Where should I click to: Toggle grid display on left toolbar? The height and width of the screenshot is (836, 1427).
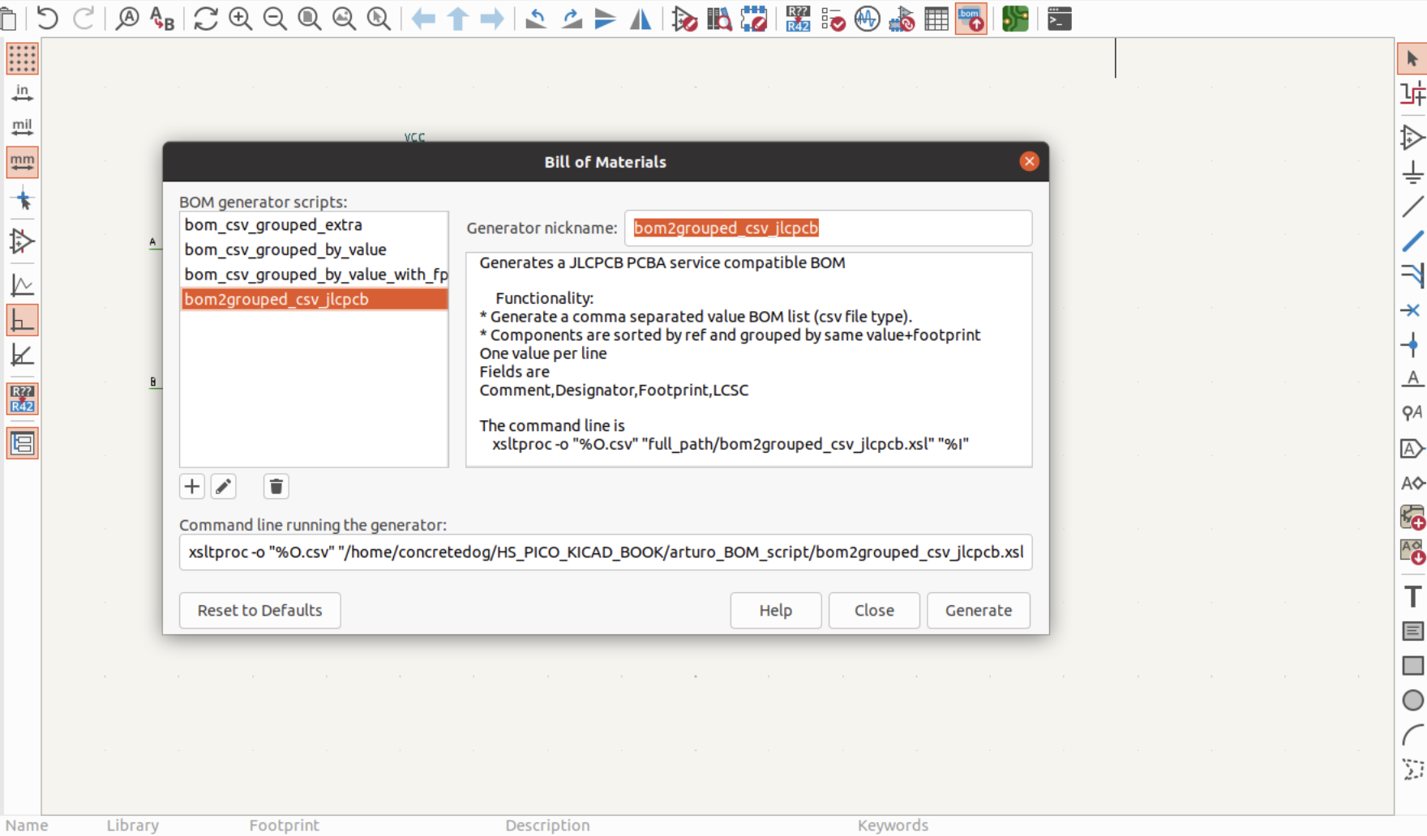[x=22, y=59]
